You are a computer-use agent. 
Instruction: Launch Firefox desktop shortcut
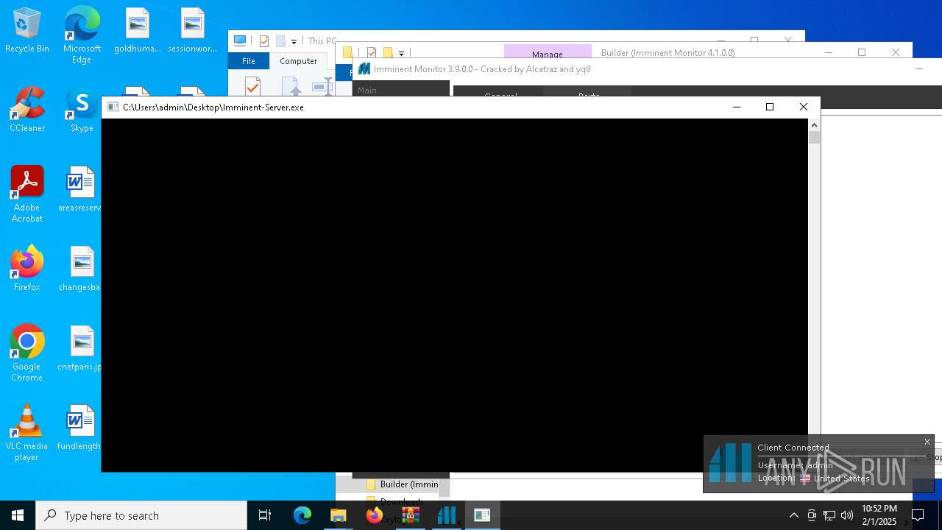tap(27, 269)
